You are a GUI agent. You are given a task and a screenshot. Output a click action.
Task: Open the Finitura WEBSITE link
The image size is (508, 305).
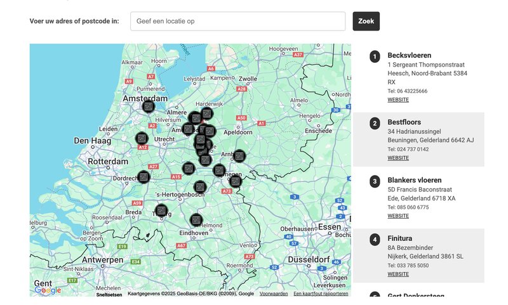click(x=398, y=274)
